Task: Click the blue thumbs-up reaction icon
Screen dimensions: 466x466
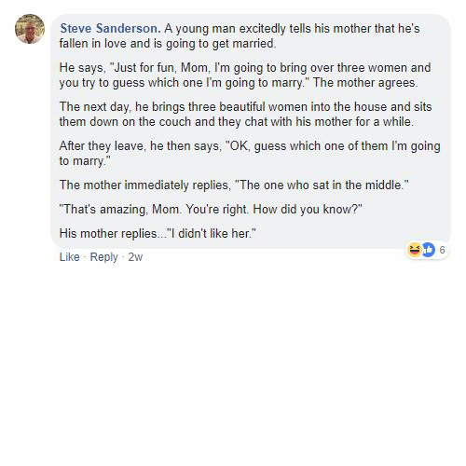Action: click(429, 250)
